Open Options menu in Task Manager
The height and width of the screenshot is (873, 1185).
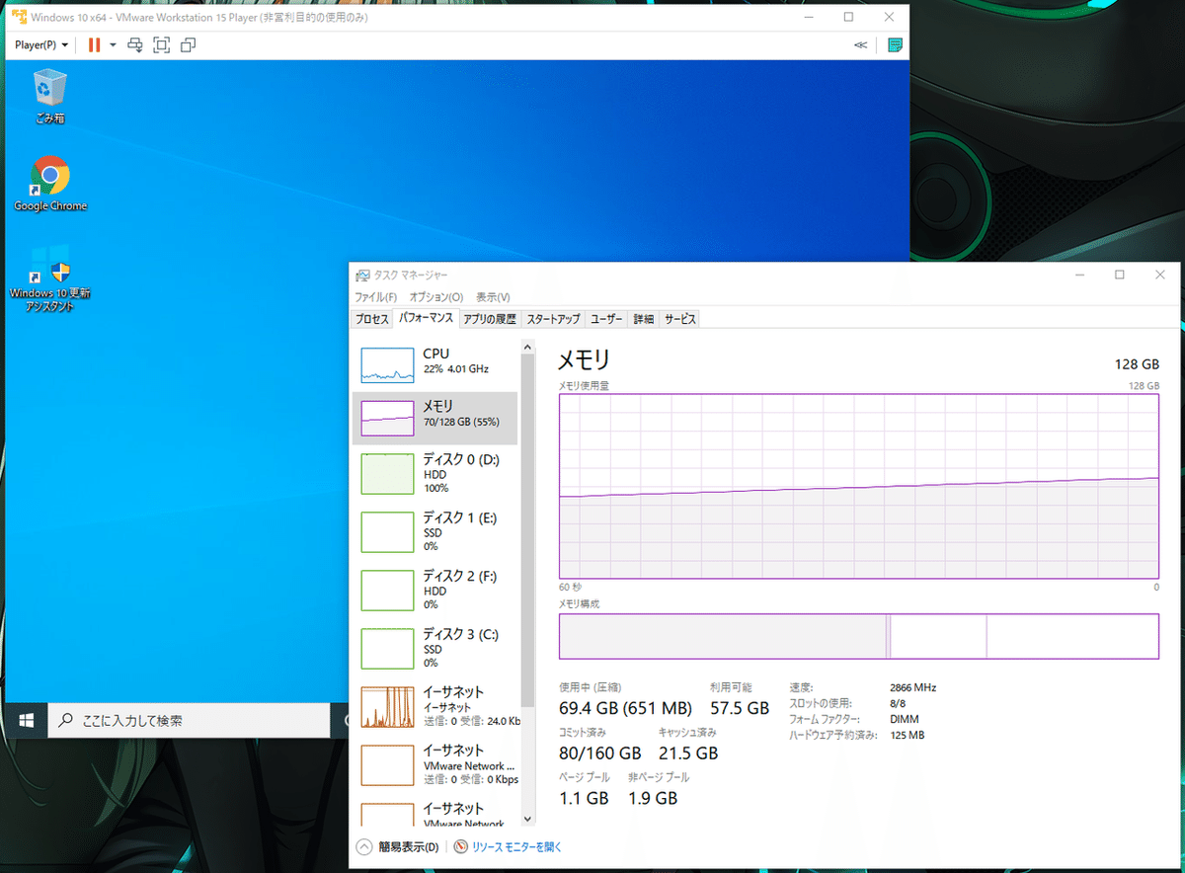click(435, 297)
